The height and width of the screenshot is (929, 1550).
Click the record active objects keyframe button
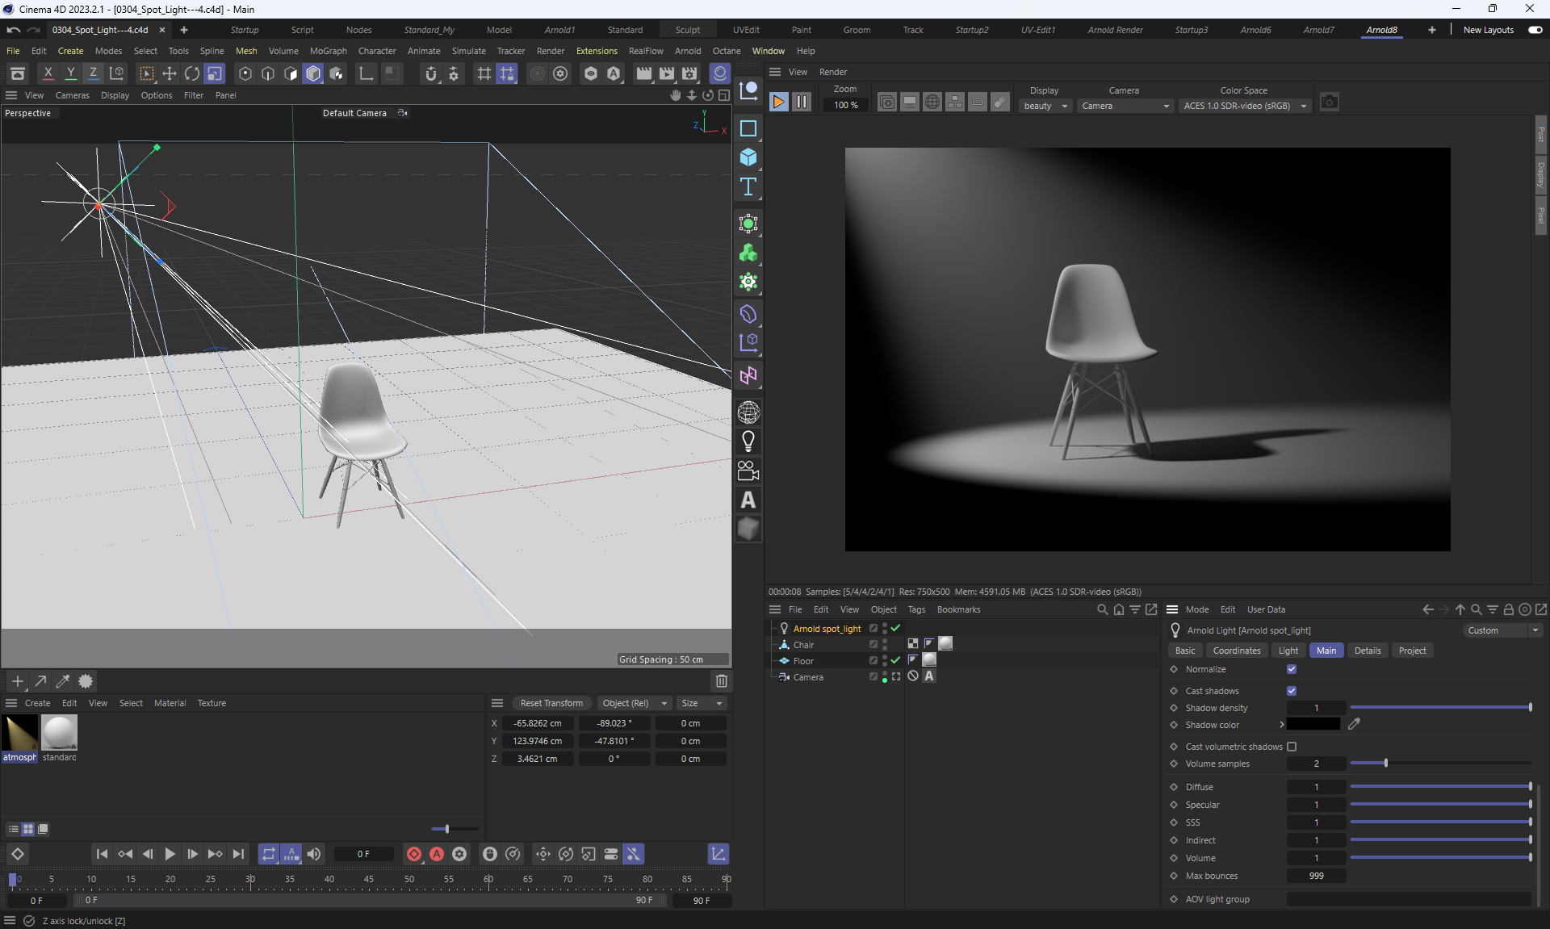tap(414, 854)
